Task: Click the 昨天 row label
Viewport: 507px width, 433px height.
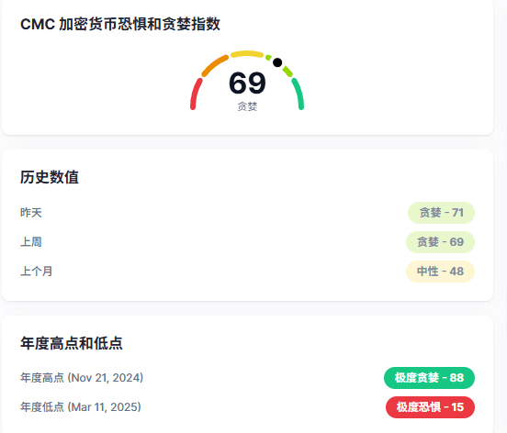Action: (31, 213)
